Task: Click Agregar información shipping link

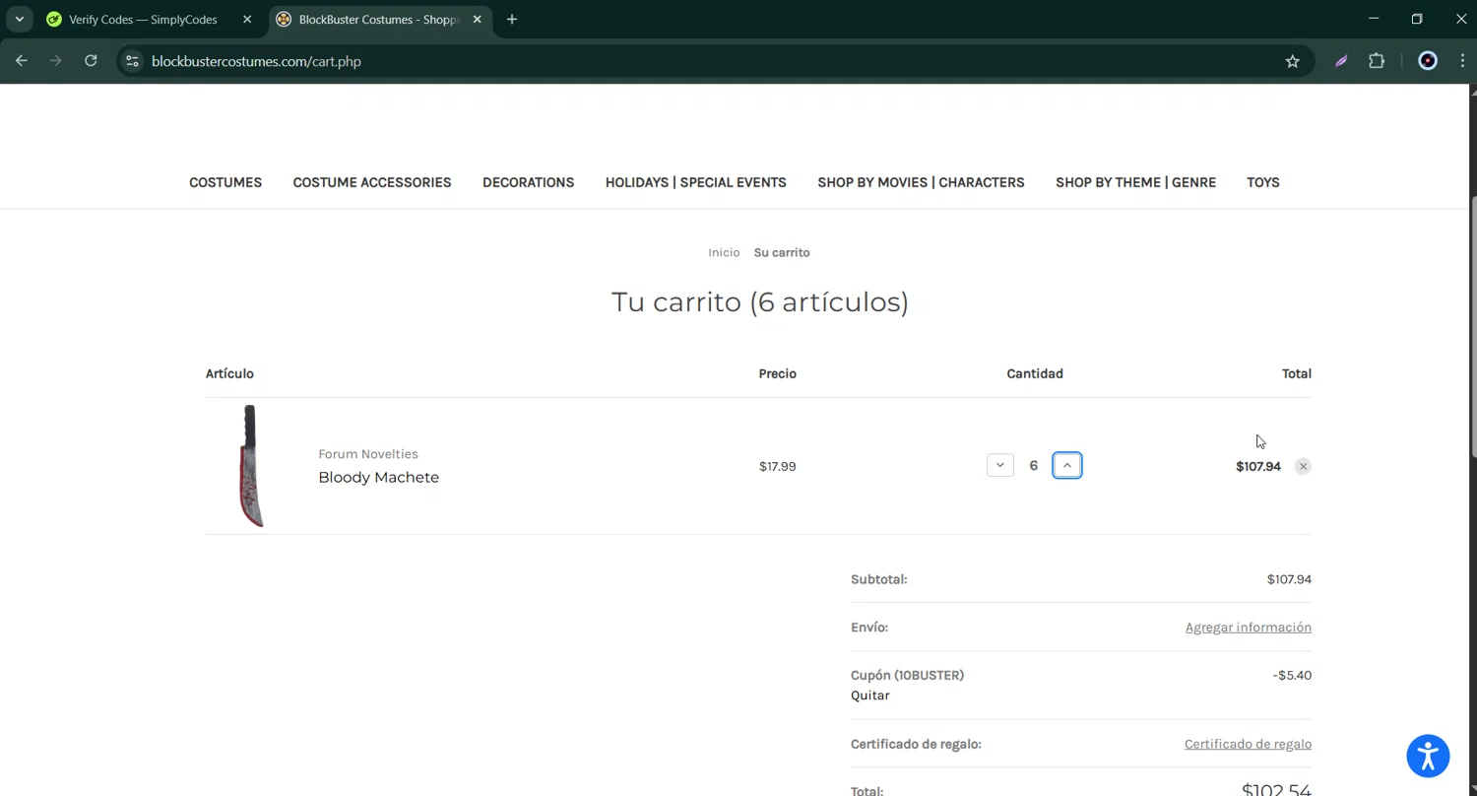Action: coord(1248,627)
